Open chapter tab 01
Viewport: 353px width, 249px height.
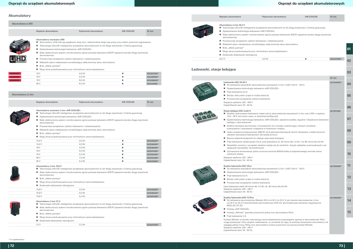tap(349, 49)
